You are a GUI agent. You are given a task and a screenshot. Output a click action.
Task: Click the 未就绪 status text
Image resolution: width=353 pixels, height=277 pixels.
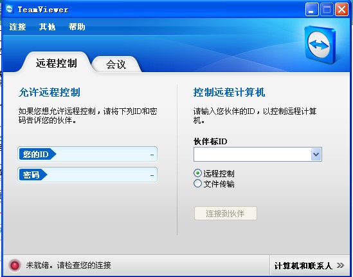pos(68,265)
